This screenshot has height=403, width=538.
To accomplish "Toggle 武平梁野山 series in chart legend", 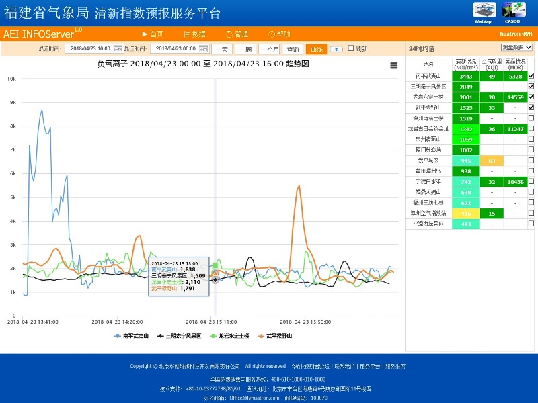I will click(275, 335).
